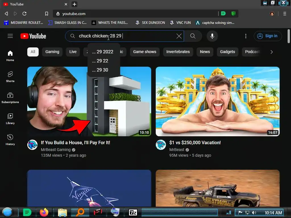Click the green shield extension icon
The image size is (291, 218).
tap(233, 13)
